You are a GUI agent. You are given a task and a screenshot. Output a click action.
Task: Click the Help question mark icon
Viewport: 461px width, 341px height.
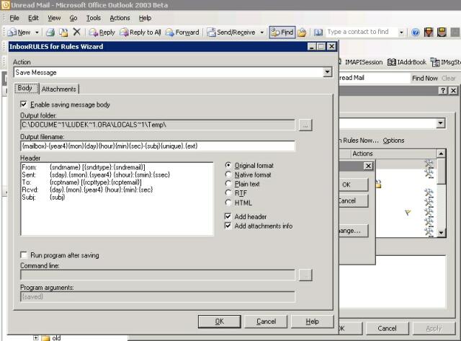coord(416,32)
